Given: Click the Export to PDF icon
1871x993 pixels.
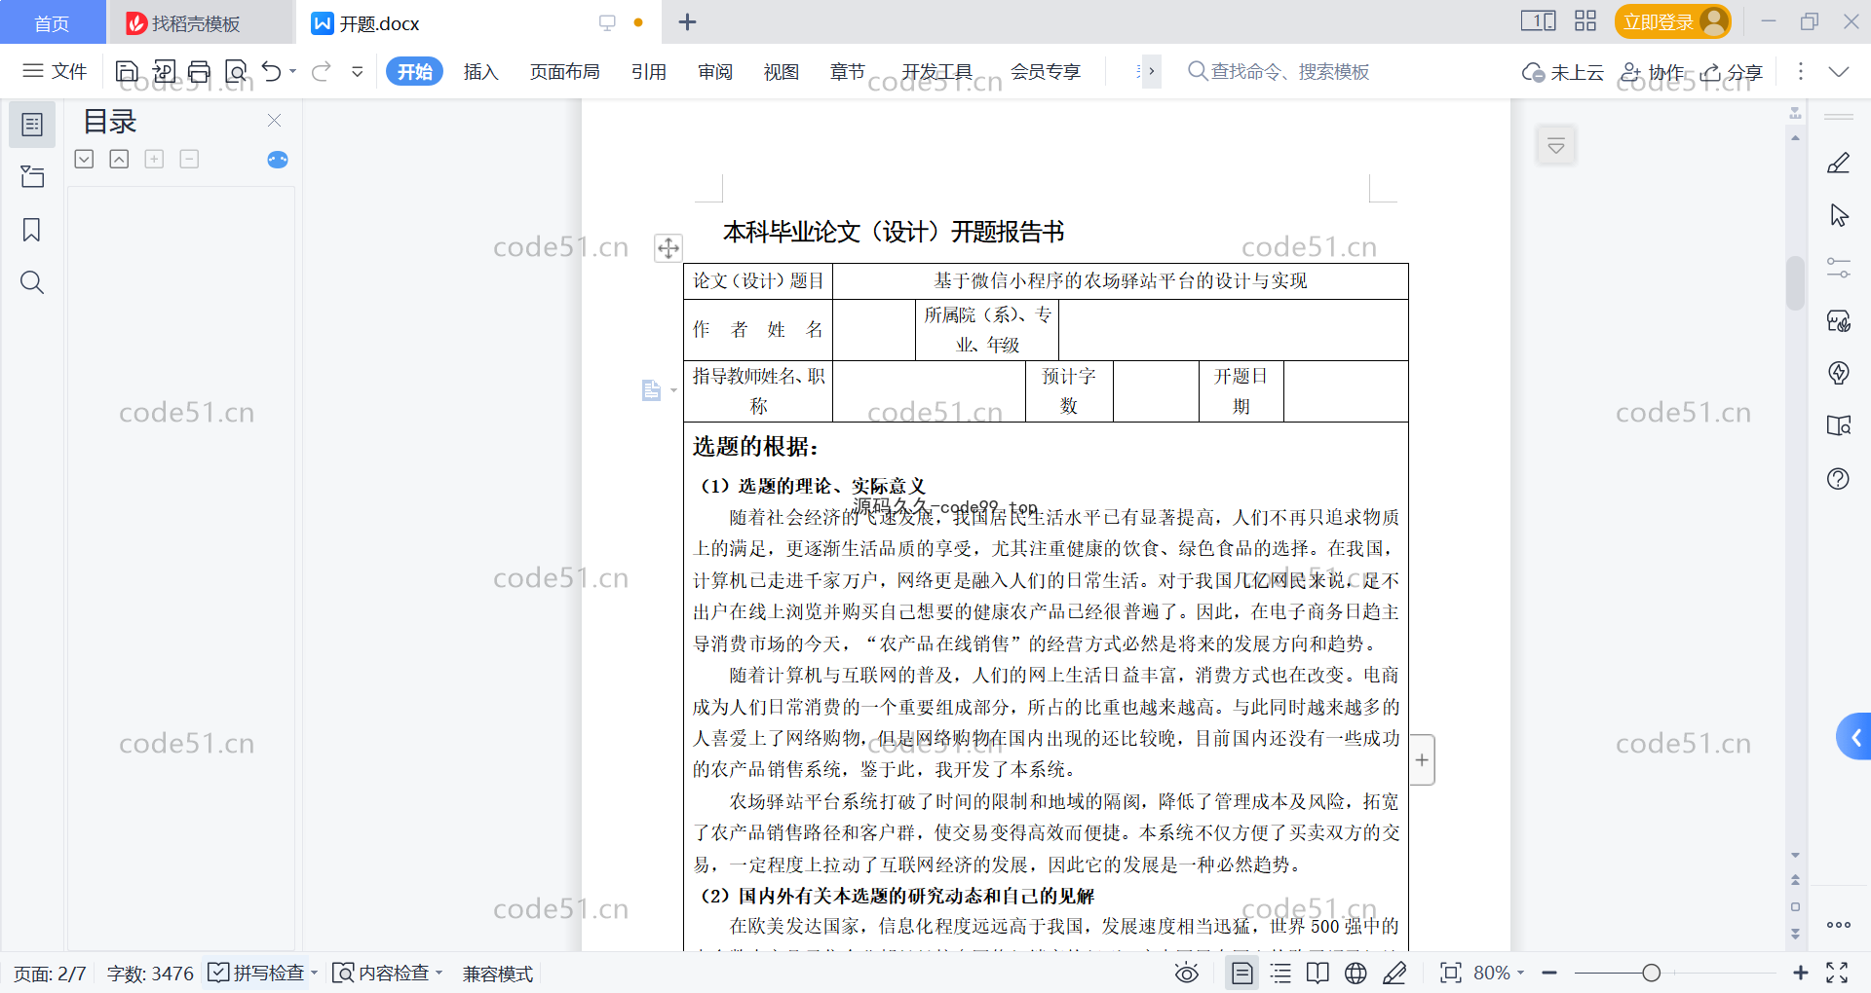Looking at the screenshot, I should coord(164,71).
